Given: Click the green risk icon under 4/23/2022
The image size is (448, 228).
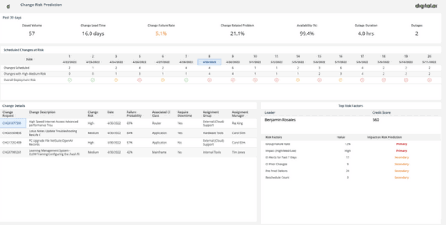Looking at the screenshot, I should point(93,80).
